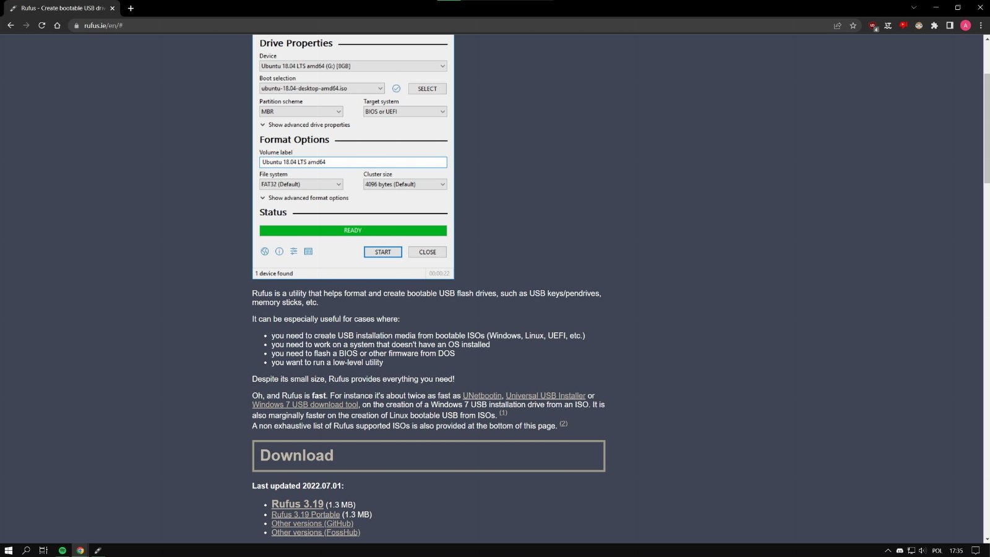This screenshot has height=557, width=990.
Task: Open the Target system dropdown
Action: pos(405,112)
